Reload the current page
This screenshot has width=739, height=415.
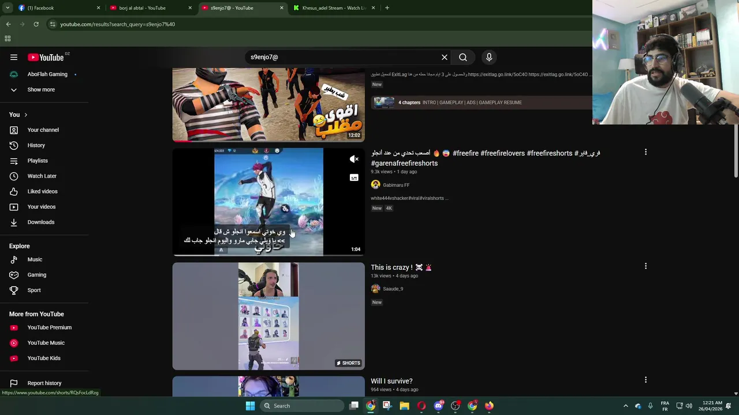(36, 24)
